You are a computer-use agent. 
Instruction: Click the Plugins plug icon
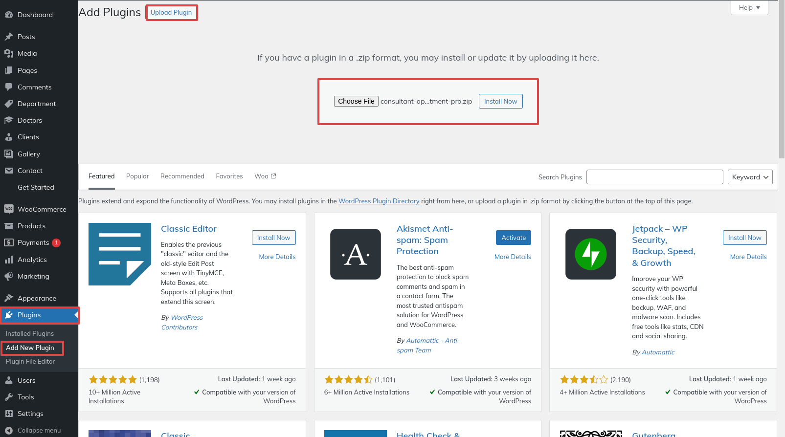[9, 315]
